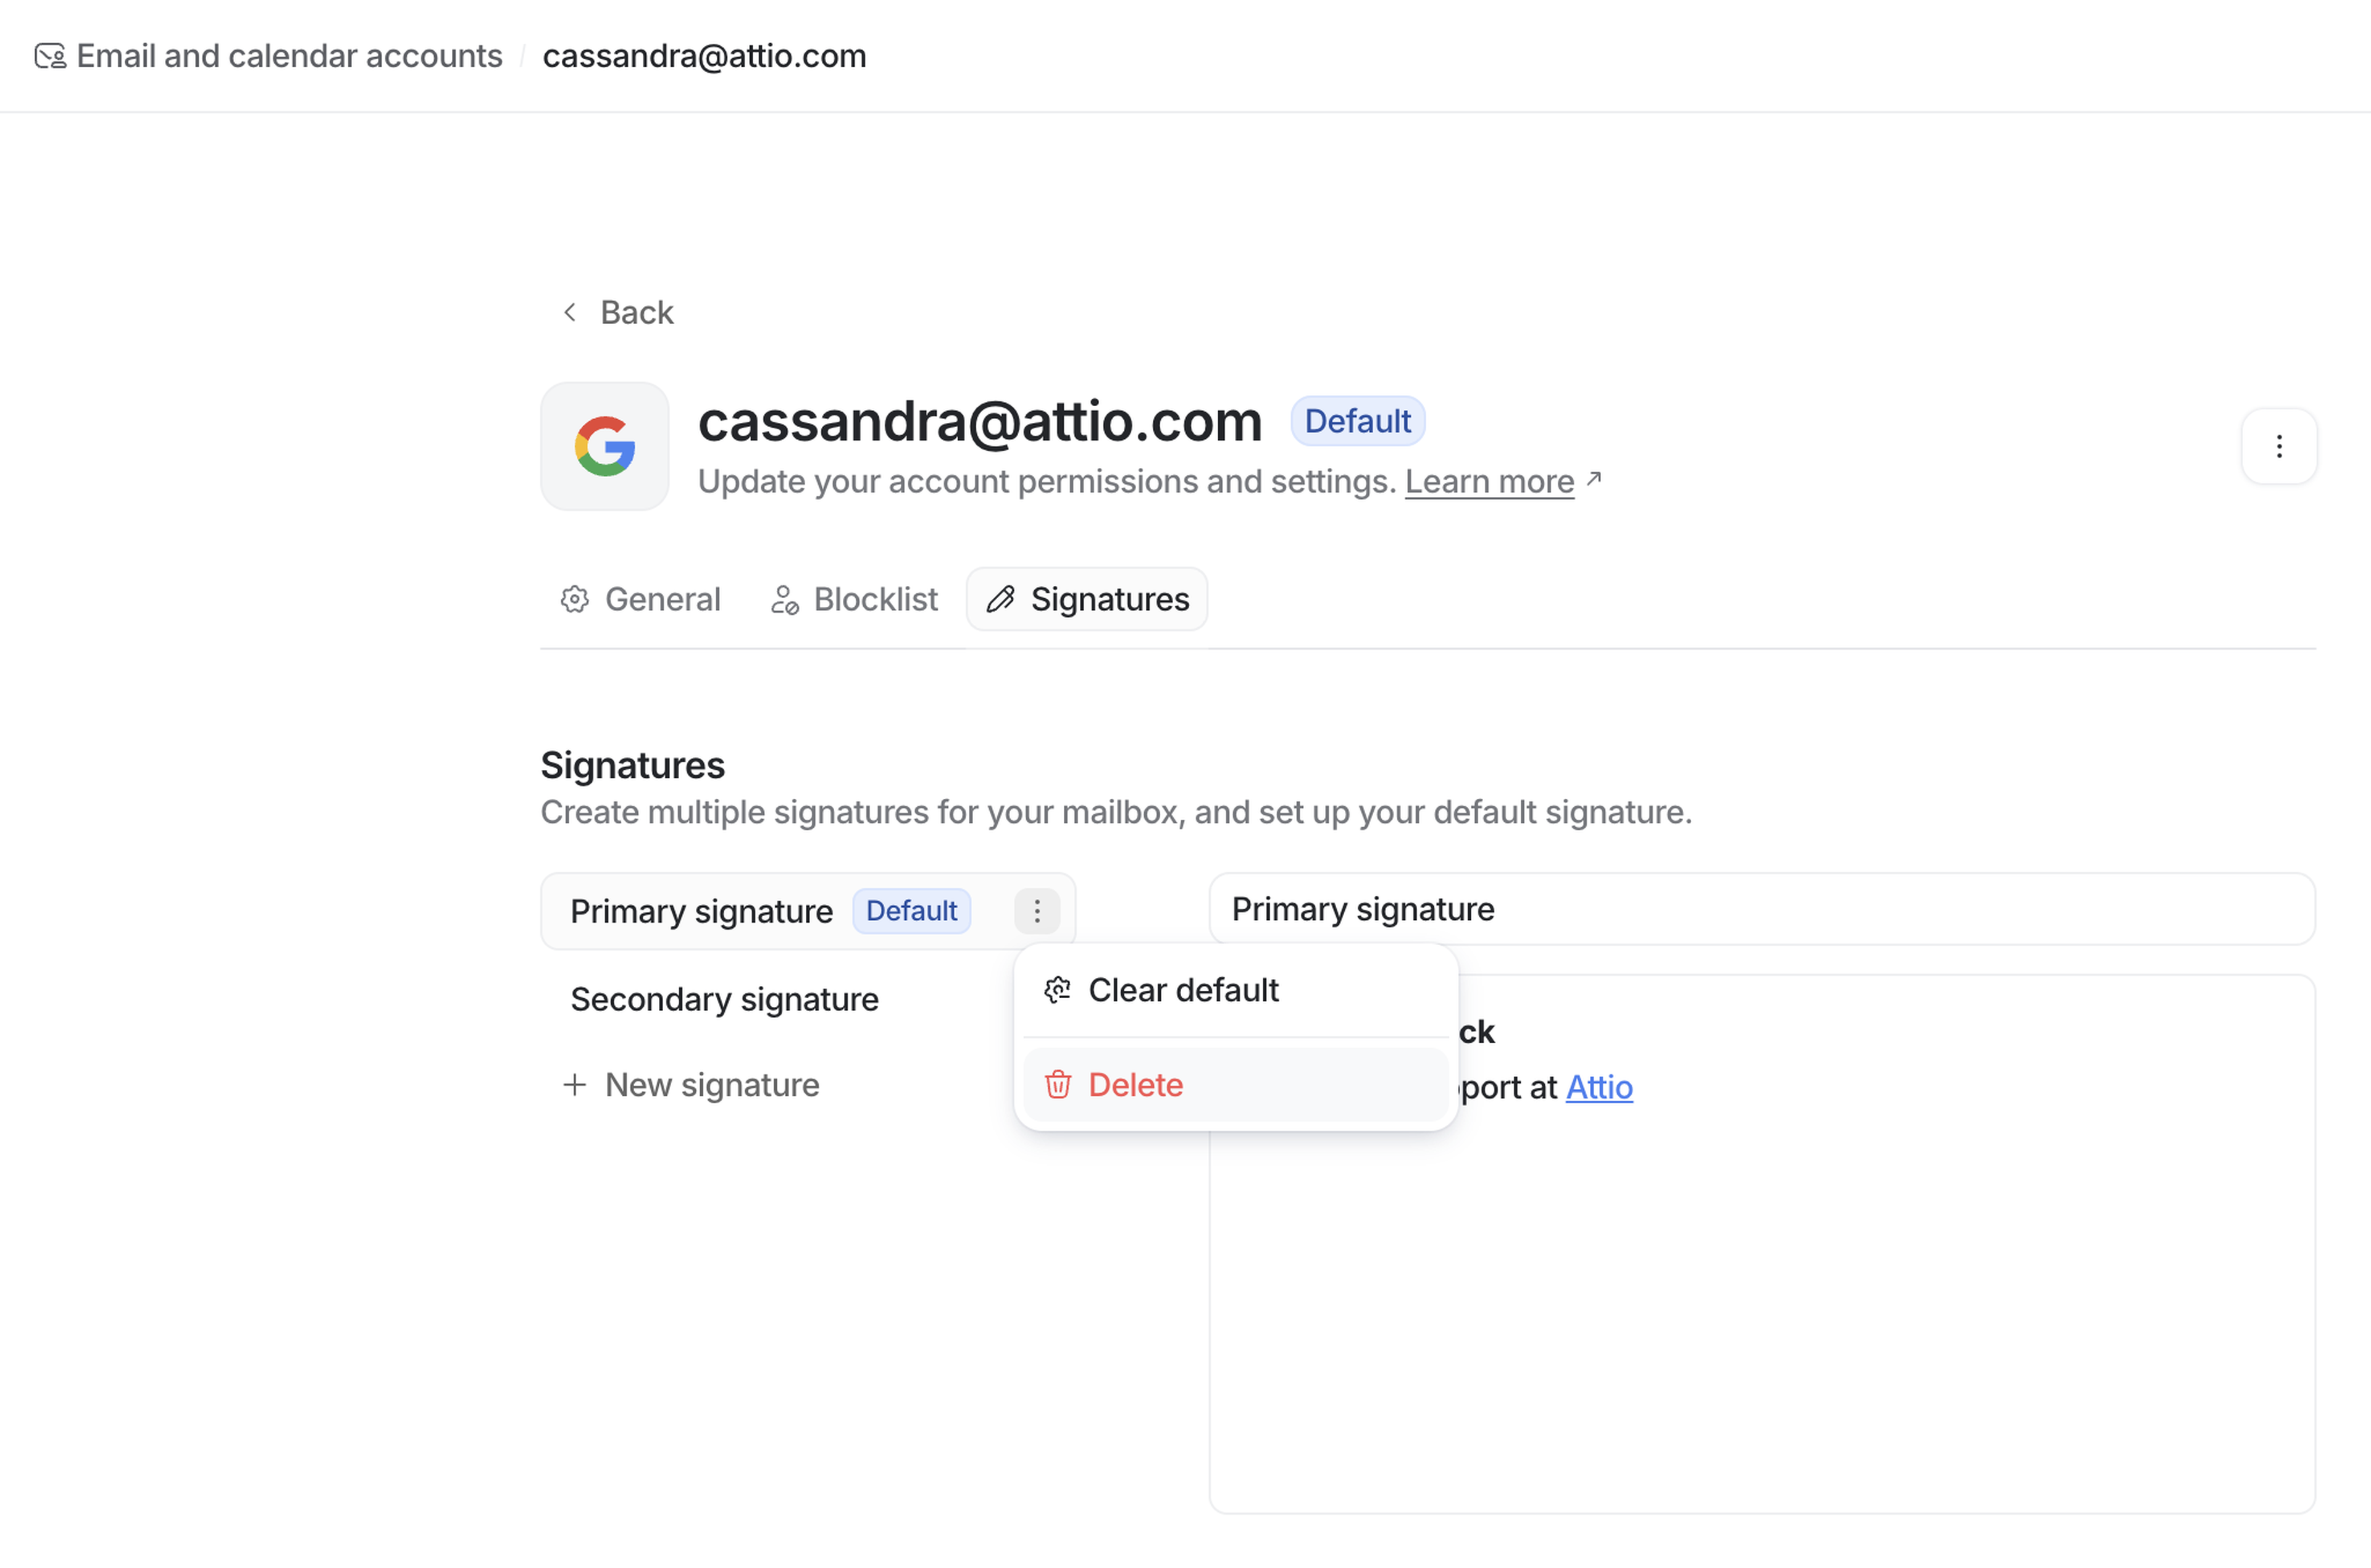This screenshot has width=2371, height=1568.
Task: Select Delete in the context menu
Action: coord(1135,1085)
